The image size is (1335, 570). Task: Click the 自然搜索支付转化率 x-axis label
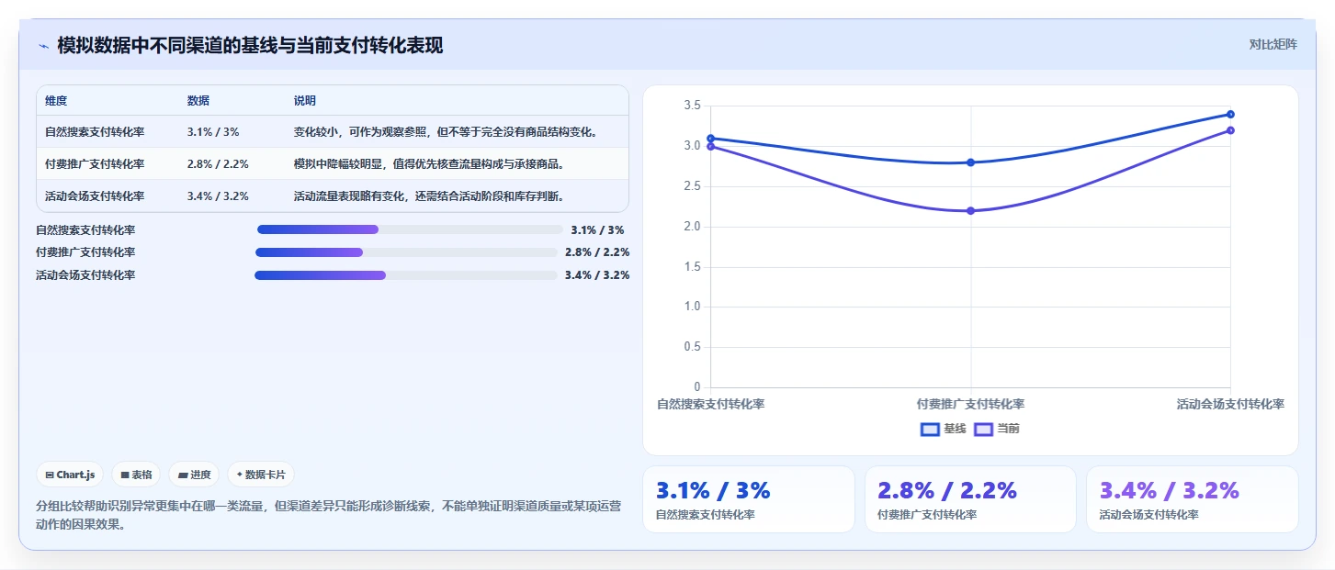pos(711,404)
